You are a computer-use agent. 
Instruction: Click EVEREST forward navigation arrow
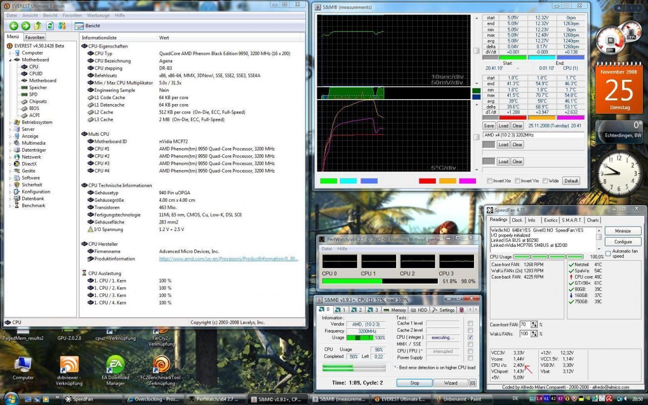[26, 26]
